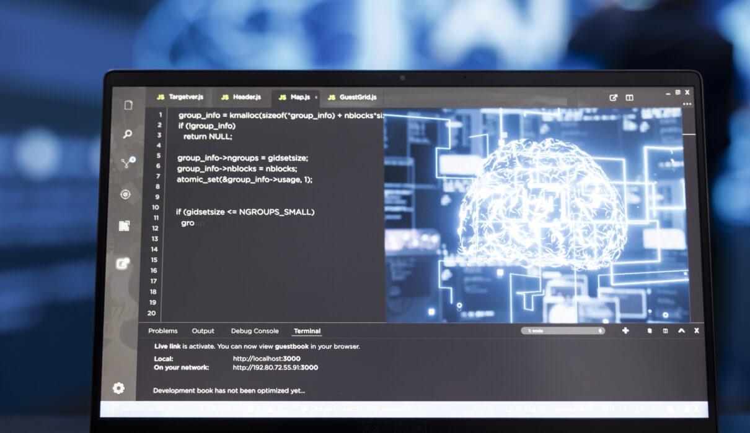Expand the terminal panel with the chevron
This screenshot has height=433, width=750.
[x=682, y=330]
